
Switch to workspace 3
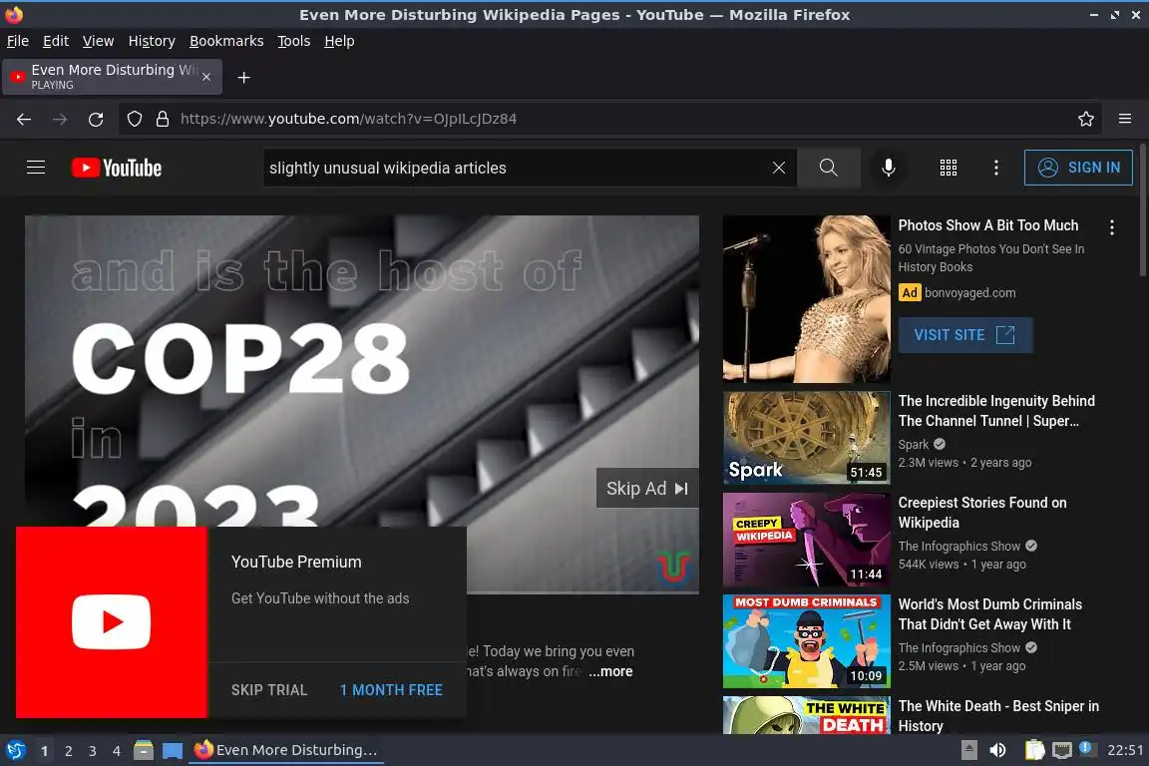pos(93,751)
